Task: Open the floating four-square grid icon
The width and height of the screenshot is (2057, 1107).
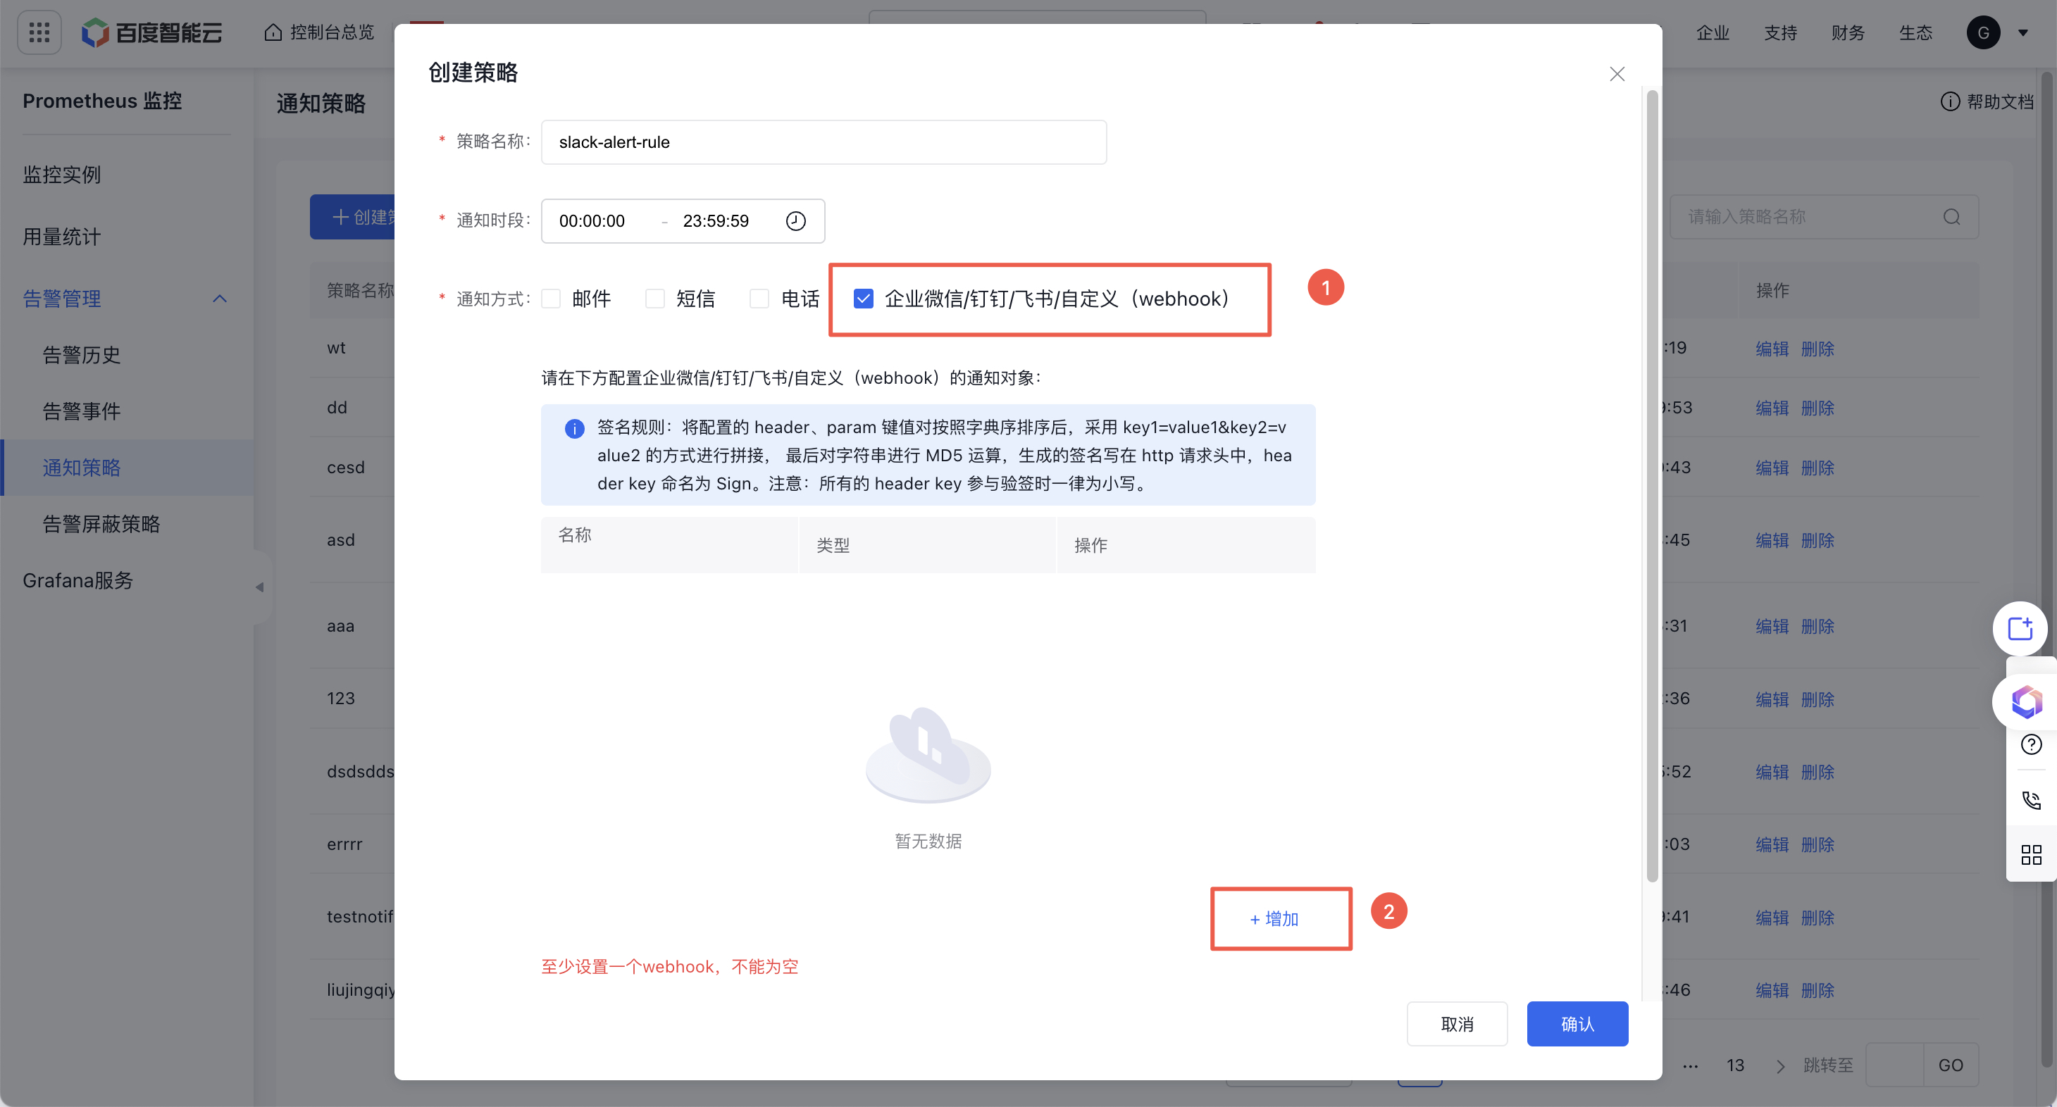Action: 2031,856
